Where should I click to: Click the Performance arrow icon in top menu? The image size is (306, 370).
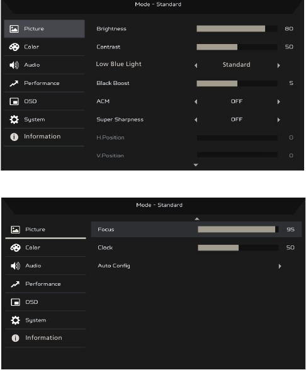click(14, 83)
